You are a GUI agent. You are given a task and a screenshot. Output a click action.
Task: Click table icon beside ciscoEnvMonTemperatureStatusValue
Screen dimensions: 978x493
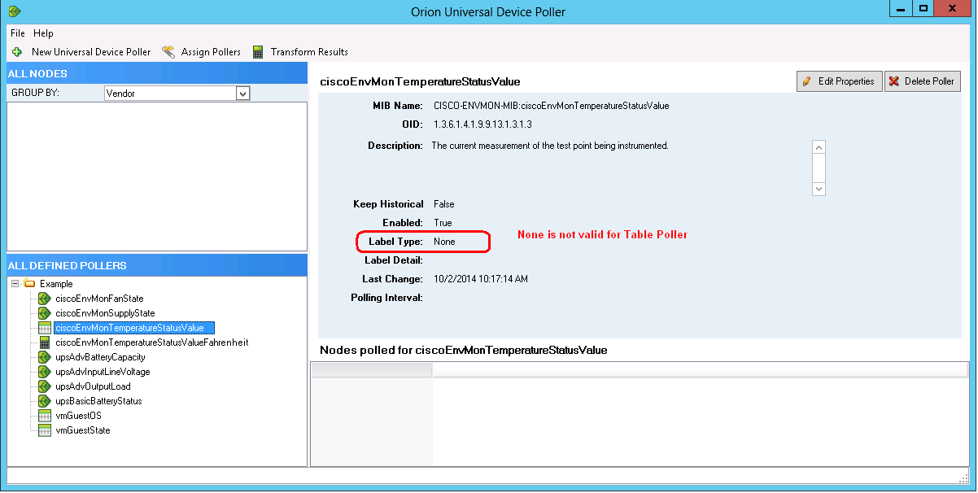click(x=45, y=328)
